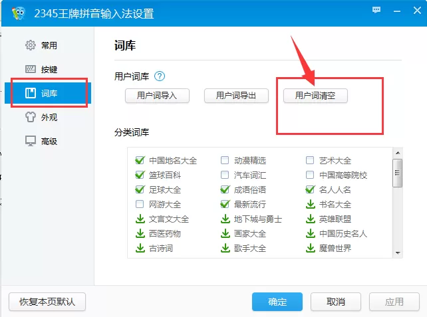Click 恢复本页默认 to restore defaults

pyautogui.click(x=47, y=302)
